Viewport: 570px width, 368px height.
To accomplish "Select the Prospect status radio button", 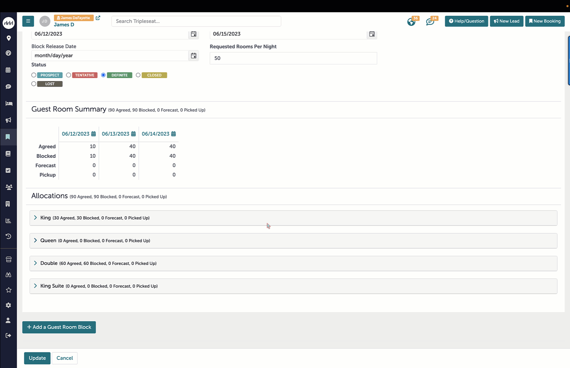I will point(34,75).
